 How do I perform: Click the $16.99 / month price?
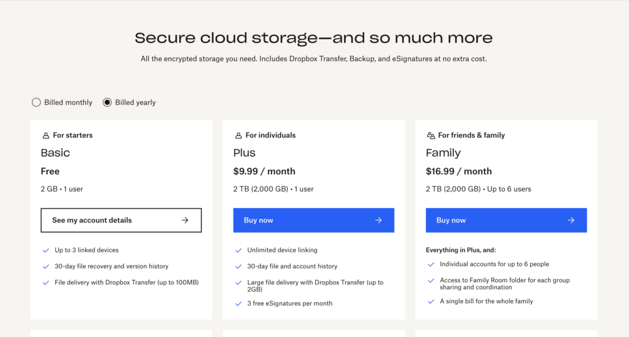pos(459,171)
